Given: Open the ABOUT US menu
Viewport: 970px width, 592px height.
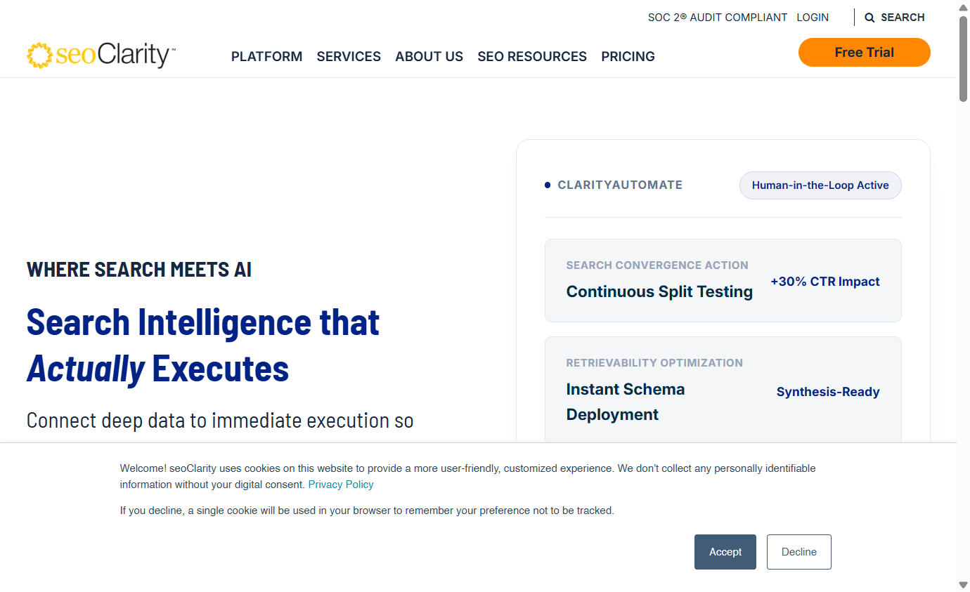Looking at the screenshot, I should click(429, 56).
